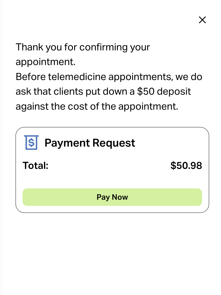Close the payment dialog with the X

point(202,20)
